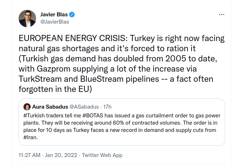Click the Javier Blas display name
Screen dimensions: 239x165
click(x=54, y=15)
